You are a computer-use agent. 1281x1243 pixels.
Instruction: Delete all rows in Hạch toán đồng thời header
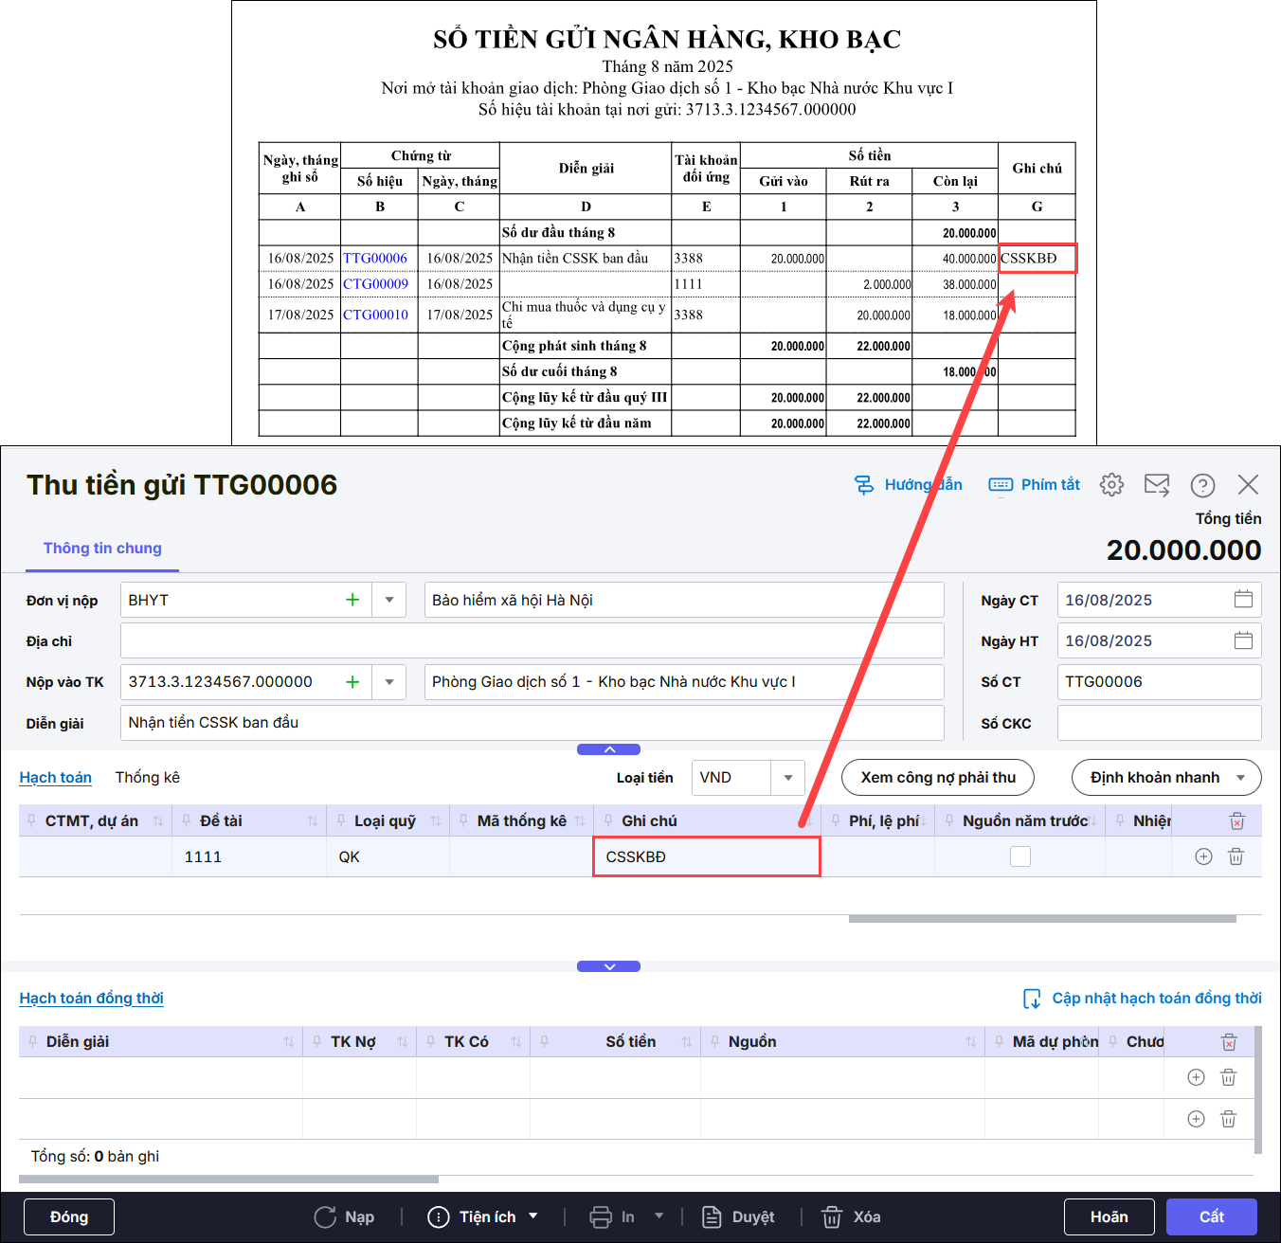pyautogui.click(x=1229, y=1042)
